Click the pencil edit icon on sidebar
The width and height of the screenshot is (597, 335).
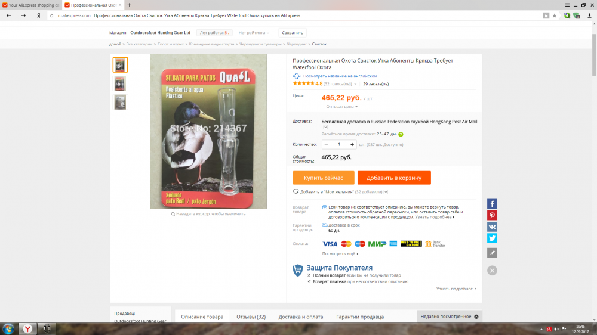(x=492, y=253)
